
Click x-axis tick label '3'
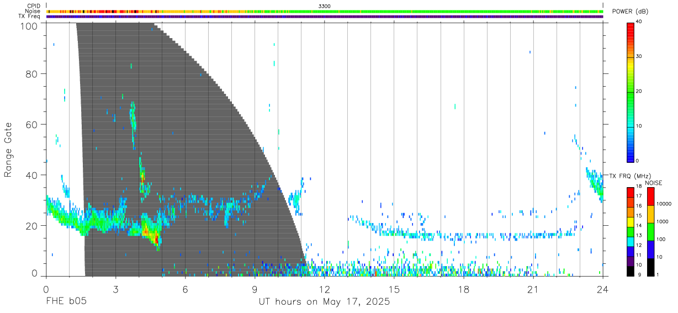click(116, 289)
